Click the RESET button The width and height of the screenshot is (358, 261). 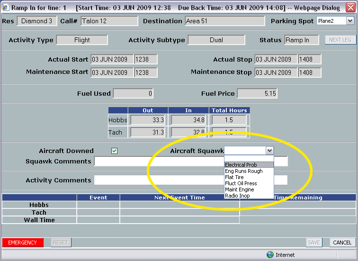tap(61, 243)
